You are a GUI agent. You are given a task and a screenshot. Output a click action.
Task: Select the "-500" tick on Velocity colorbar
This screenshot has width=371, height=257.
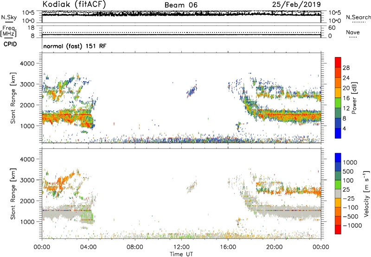click(x=351, y=216)
